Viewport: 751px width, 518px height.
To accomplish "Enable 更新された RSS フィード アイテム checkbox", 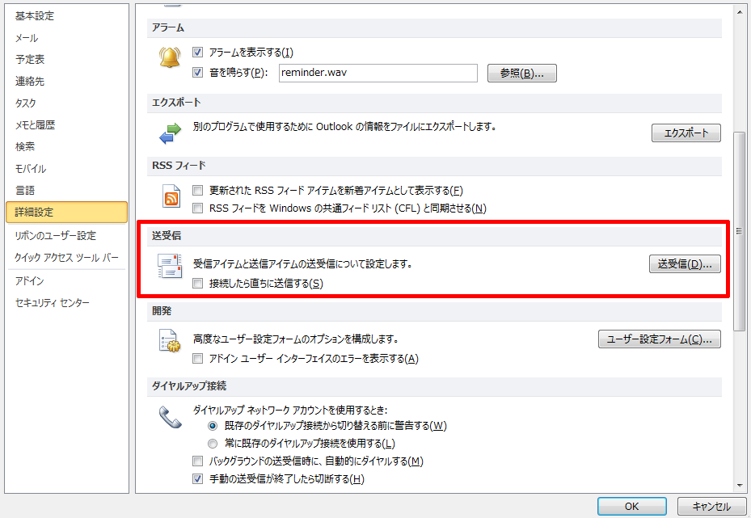I will click(197, 191).
